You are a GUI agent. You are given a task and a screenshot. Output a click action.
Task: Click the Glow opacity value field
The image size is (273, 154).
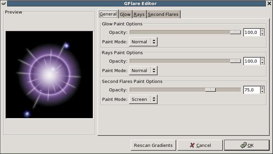(x=251, y=32)
